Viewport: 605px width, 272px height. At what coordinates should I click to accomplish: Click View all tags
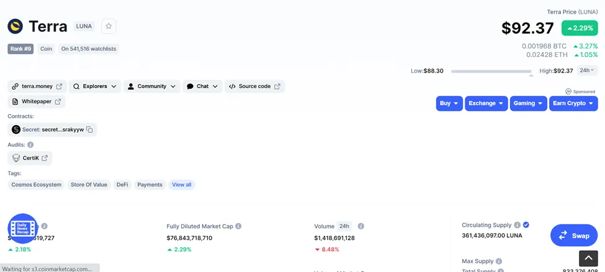(182, 185)
